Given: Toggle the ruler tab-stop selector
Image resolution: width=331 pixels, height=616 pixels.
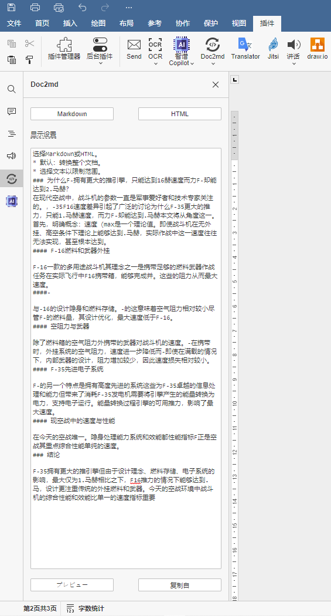Looking at the screenshot, I should (234, 80).
